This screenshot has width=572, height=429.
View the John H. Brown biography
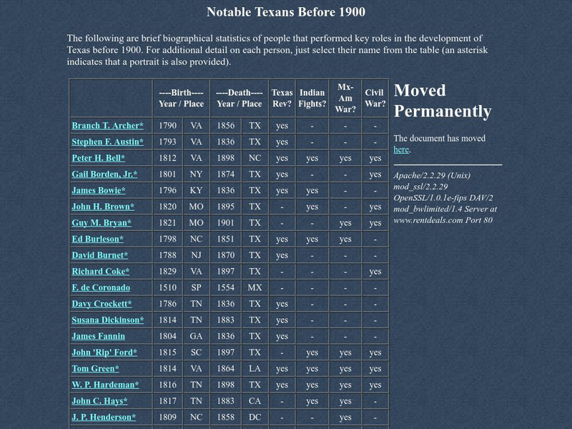[x=101, y=206]
